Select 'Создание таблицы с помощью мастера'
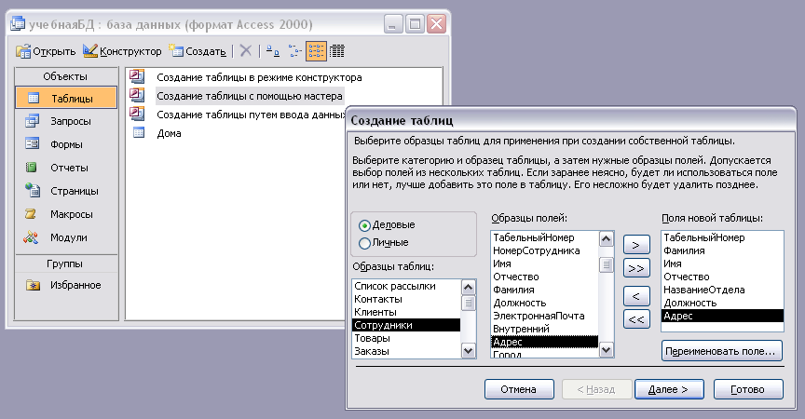 (x=249, y=96)
